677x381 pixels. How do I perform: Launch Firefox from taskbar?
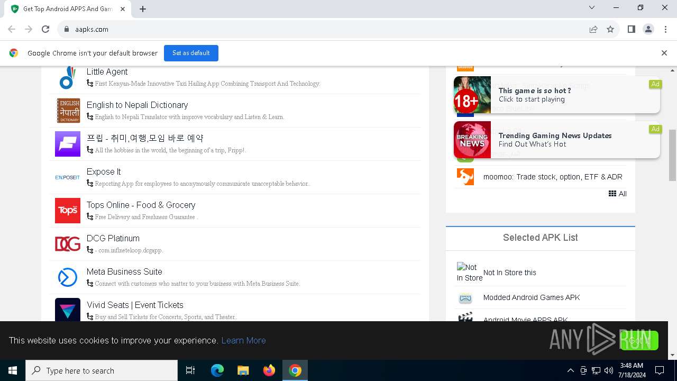(269, 370)
